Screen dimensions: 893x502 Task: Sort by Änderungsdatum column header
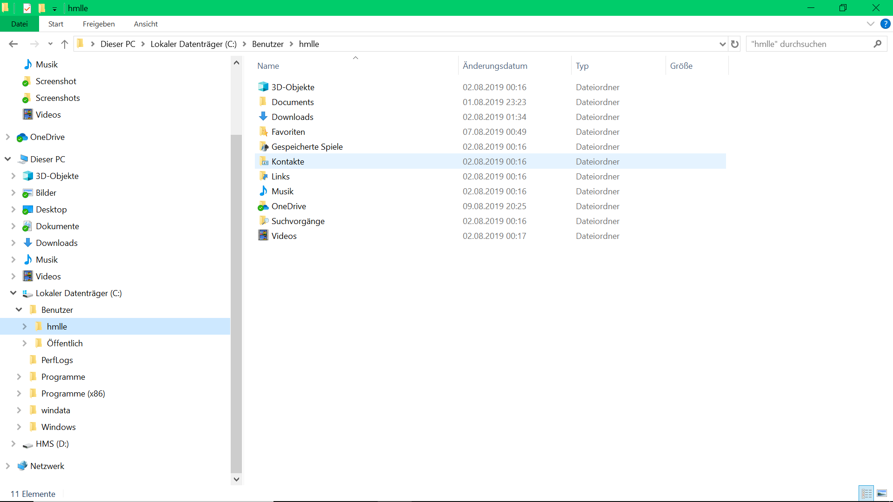click(495, 66)
